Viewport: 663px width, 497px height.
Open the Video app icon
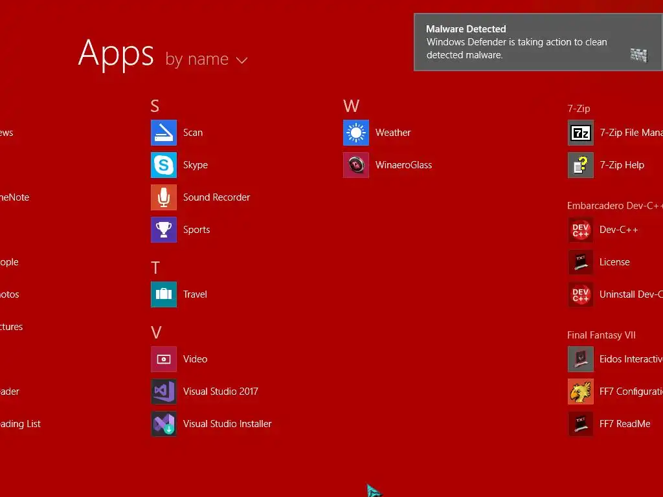(164, 359)
